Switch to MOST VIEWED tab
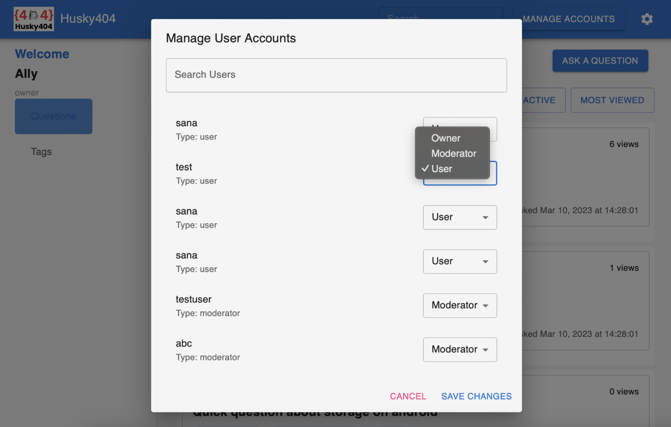 [612, 100]
